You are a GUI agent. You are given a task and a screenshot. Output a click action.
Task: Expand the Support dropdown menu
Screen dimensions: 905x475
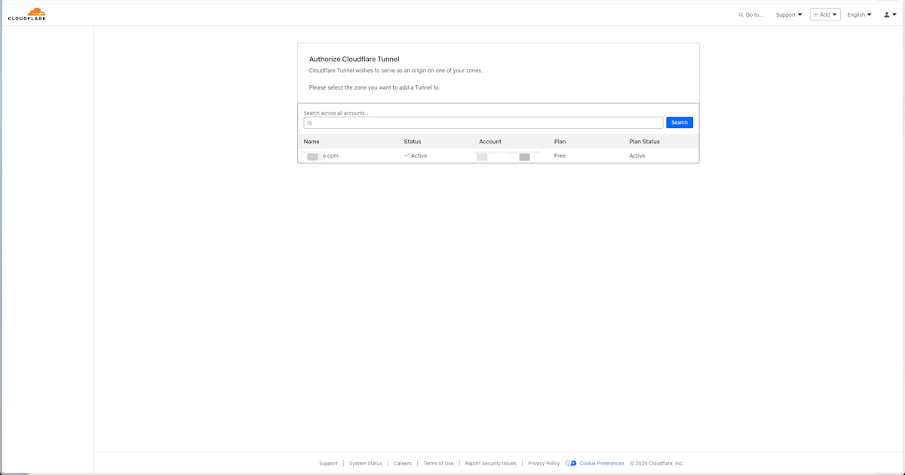coord(789,14)
